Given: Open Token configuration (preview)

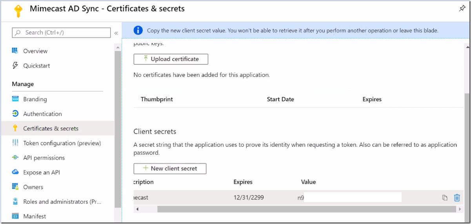Looking at the screenshot, I should click(x=62, y=143).
